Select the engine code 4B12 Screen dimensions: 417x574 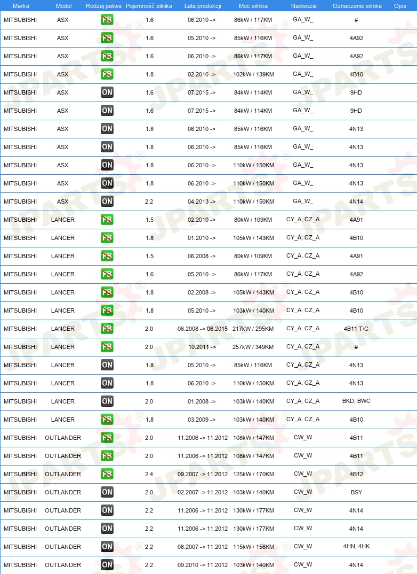click(x=356, y=474)
